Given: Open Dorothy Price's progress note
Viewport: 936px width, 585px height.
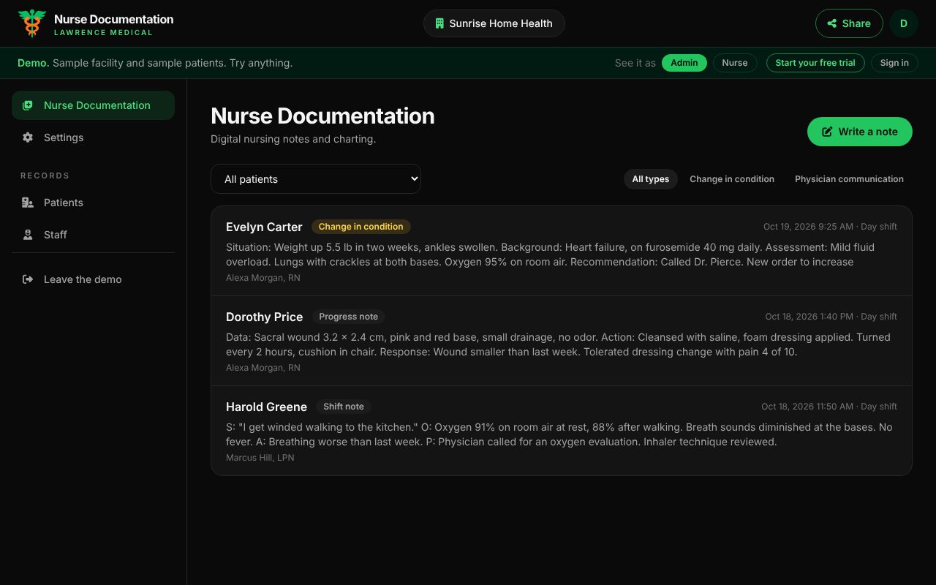Looking at the screenshot, I should 562,341.
